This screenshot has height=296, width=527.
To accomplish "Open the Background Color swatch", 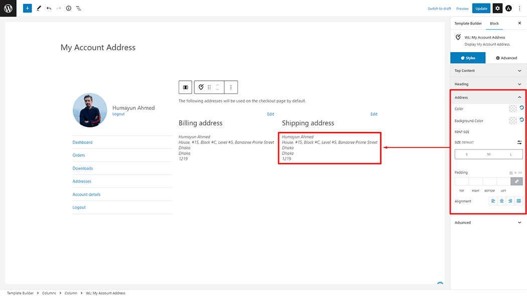I will tap(512, 121).
